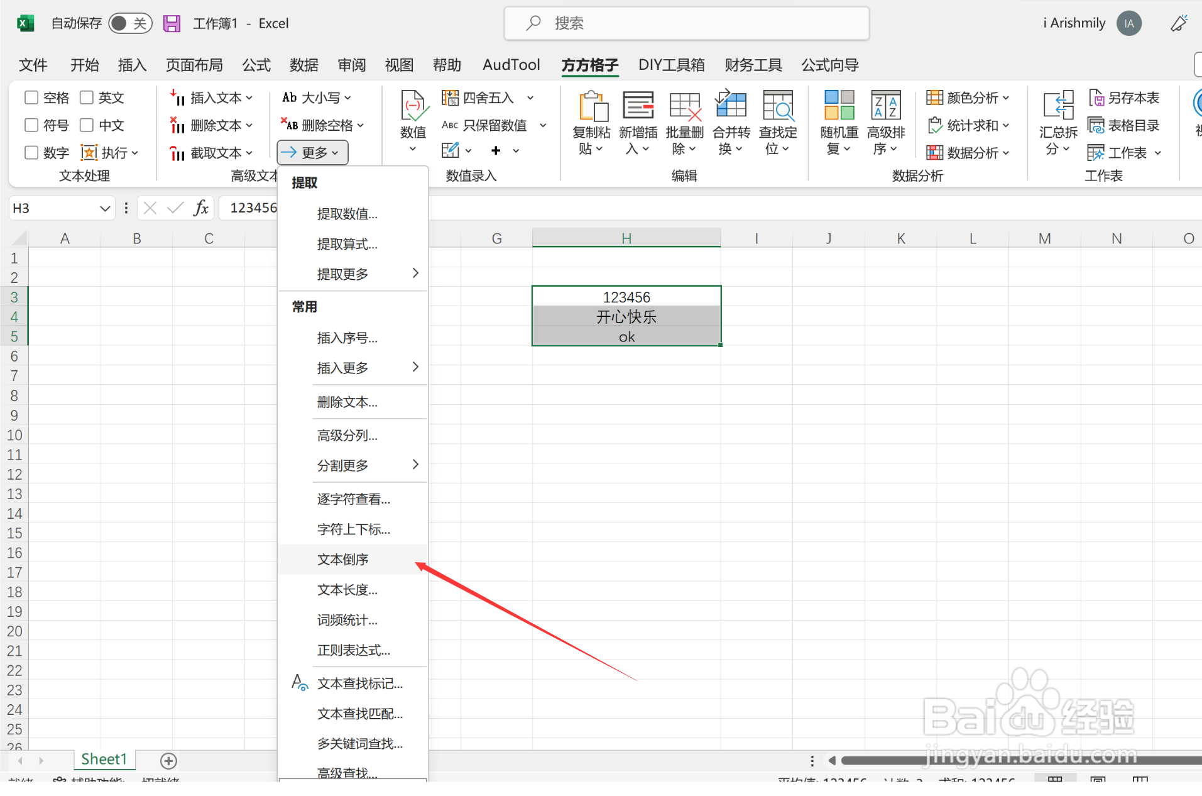Screen dimensions: 1202x796
Task: Click the 复制粘贴 clipboard icon
Action: click(x=593, y=106)
